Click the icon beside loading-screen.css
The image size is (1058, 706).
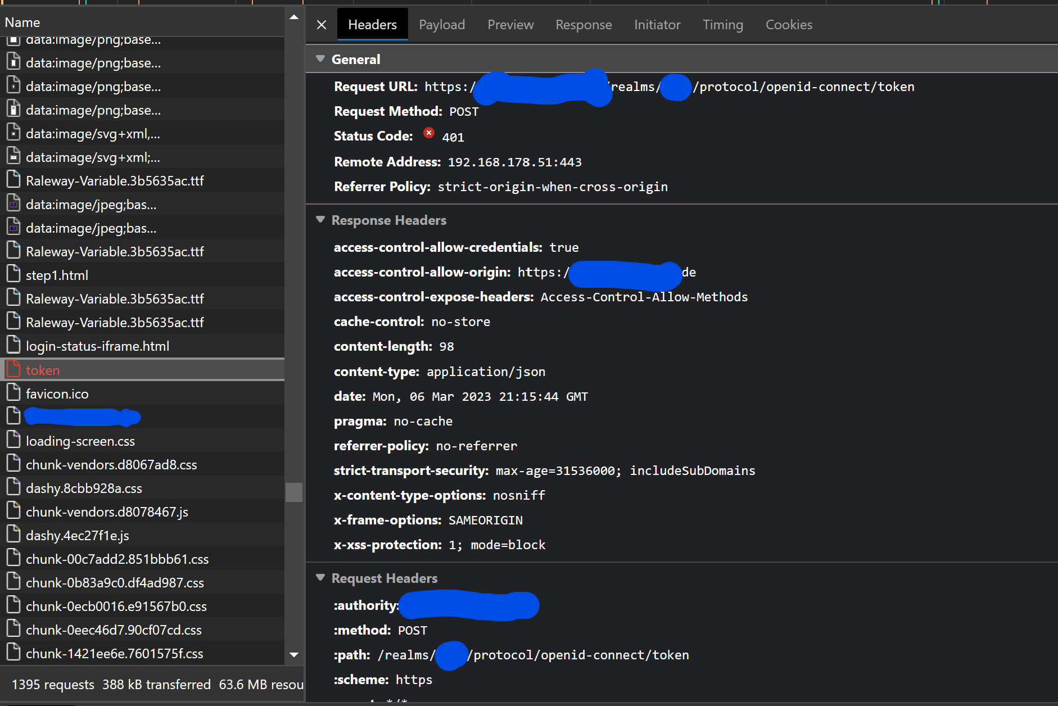pyautogui.click(x=12, y=440)
